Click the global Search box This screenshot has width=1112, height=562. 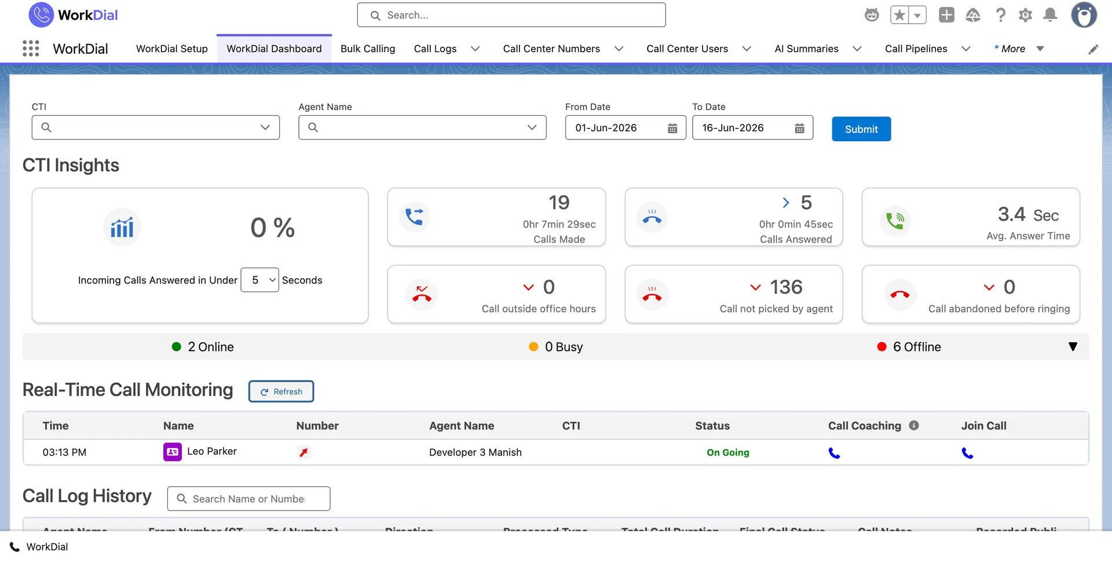coord(511,15)
